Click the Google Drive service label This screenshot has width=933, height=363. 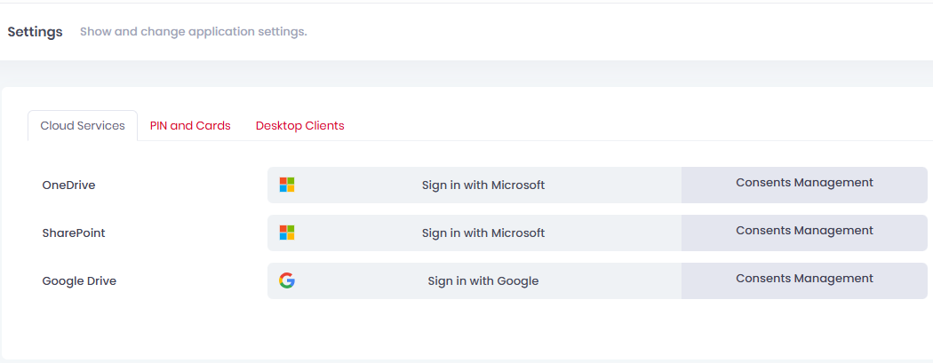click(x=79, y=281)
